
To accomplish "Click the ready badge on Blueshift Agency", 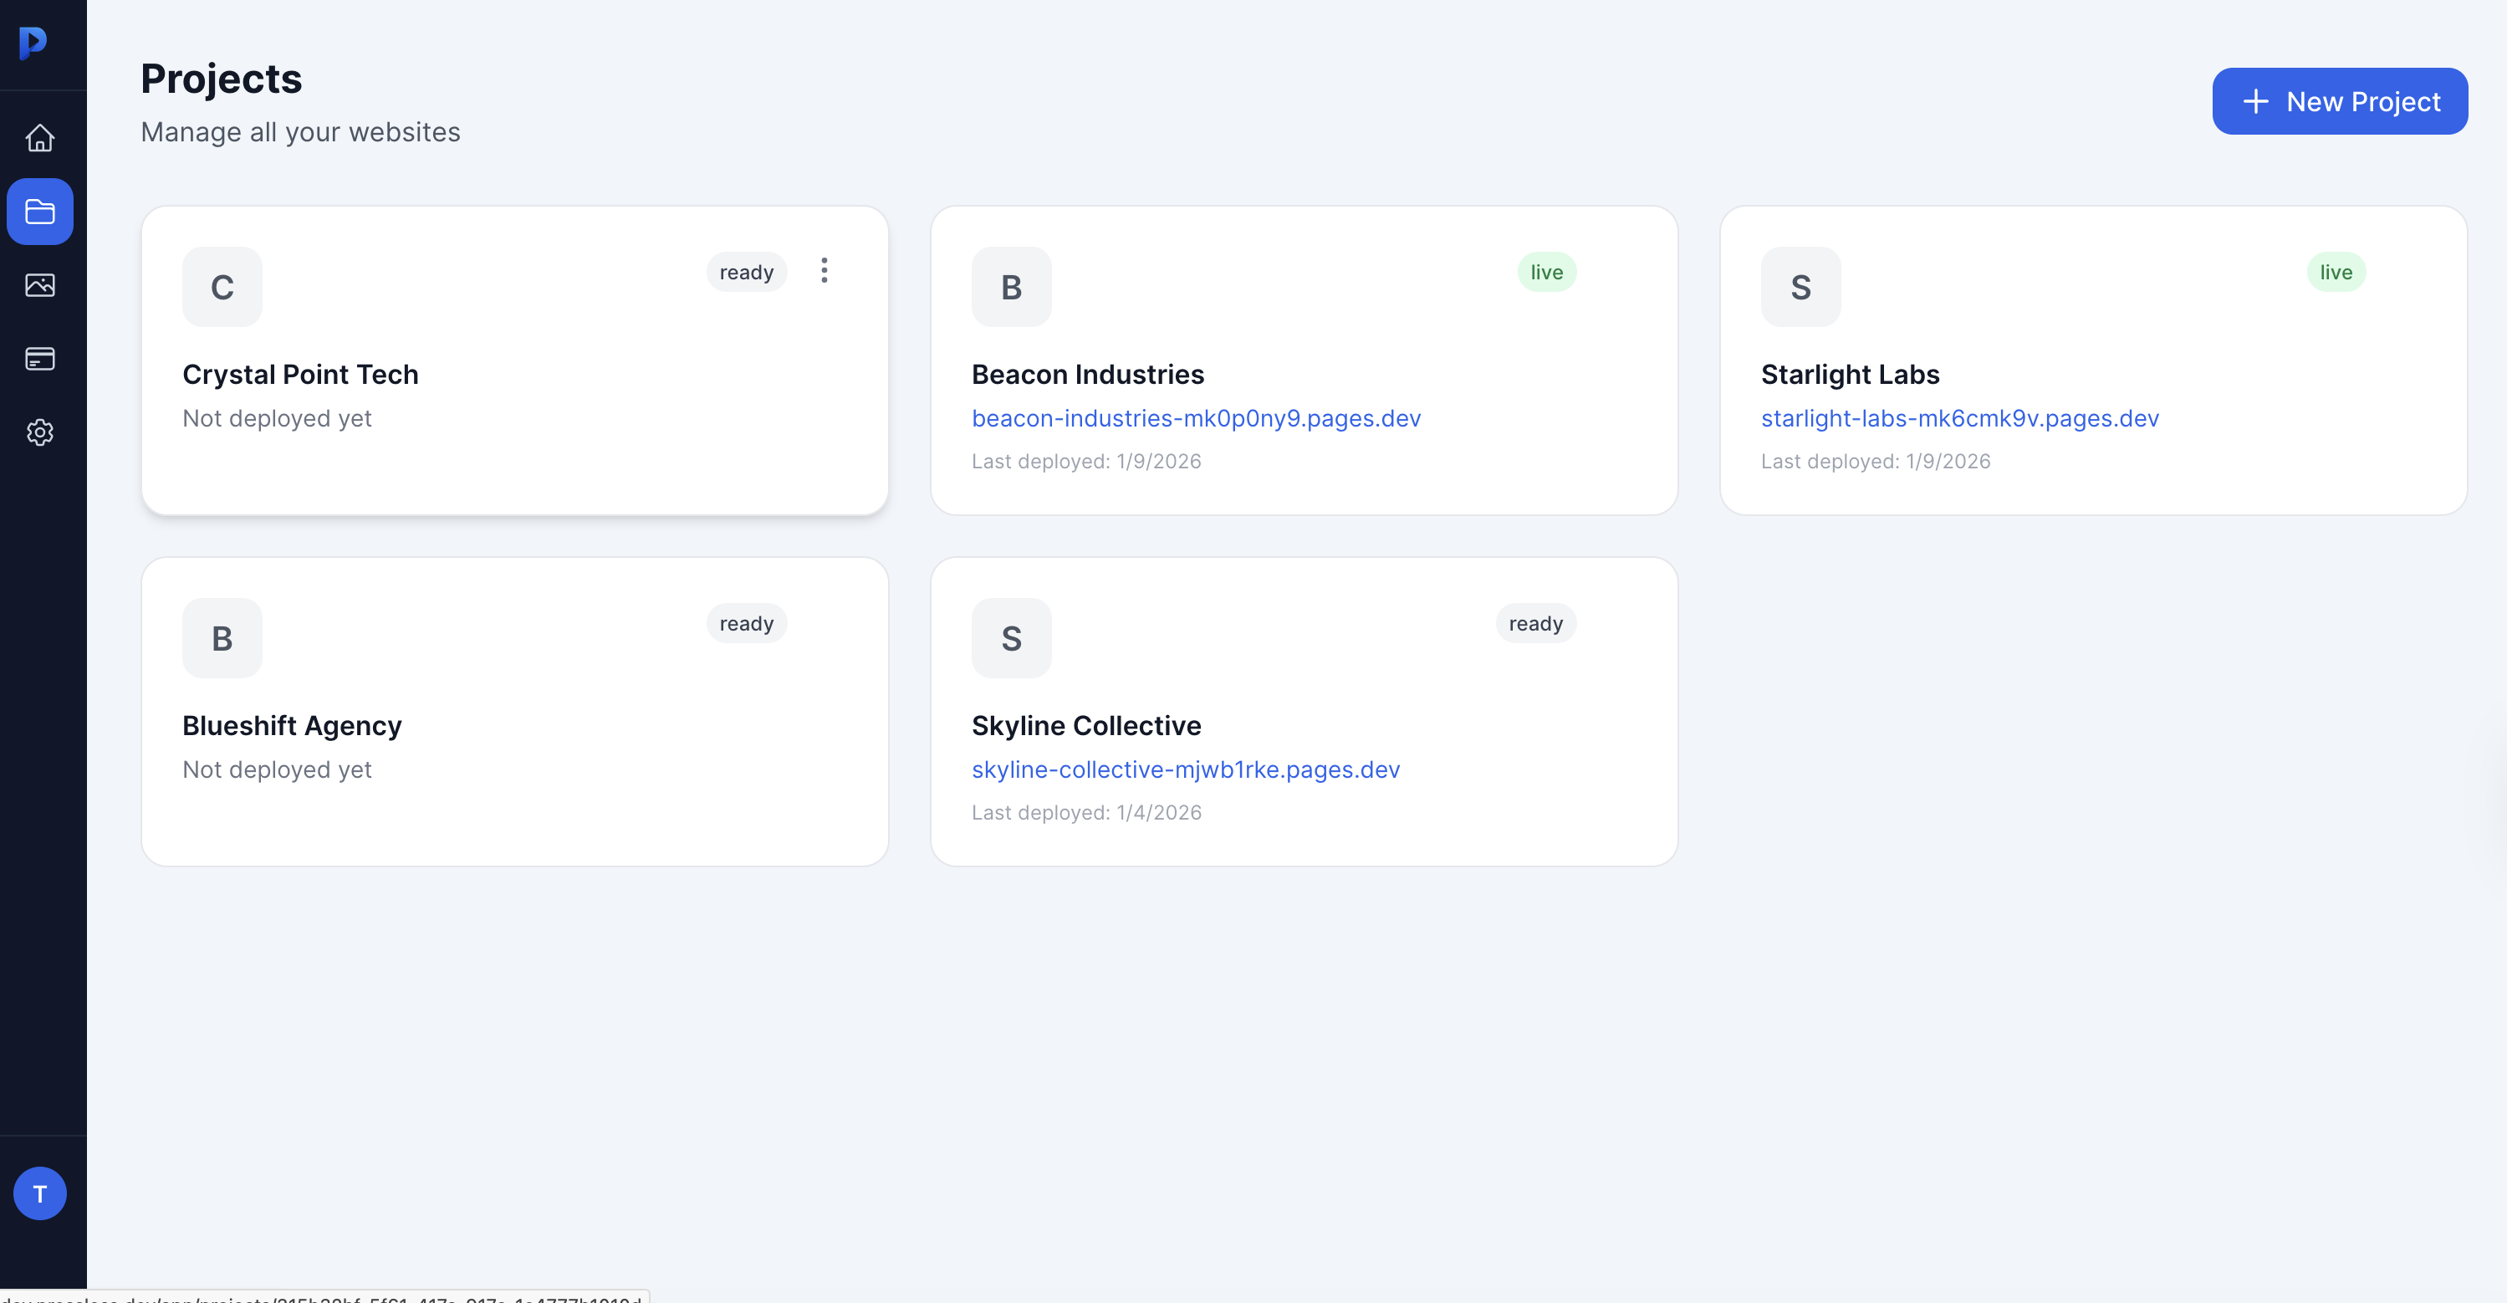I will 745,623.
